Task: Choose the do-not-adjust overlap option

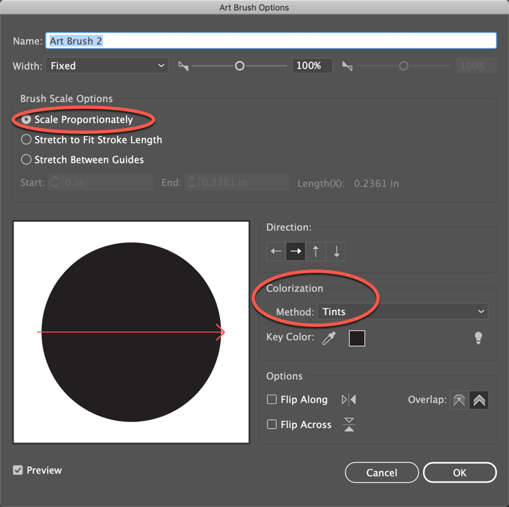Action: point(459,400)
